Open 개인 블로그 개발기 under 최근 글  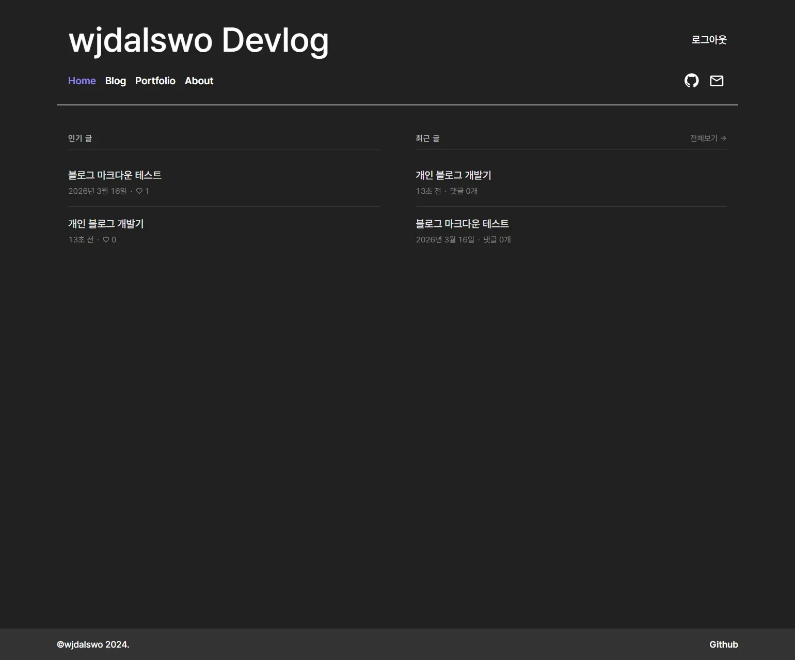point(453,175)
